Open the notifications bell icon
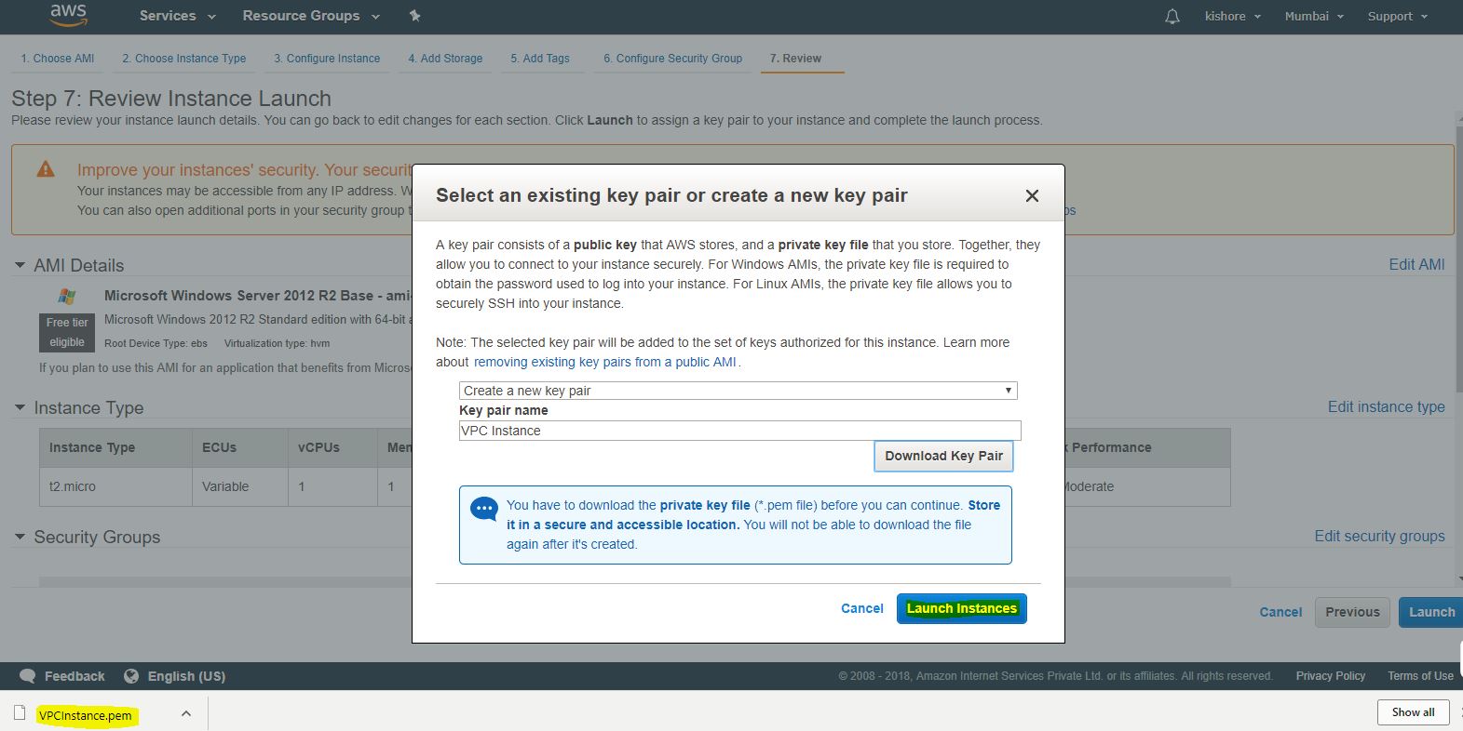 pyautogui.click(x=1172, y=17)
